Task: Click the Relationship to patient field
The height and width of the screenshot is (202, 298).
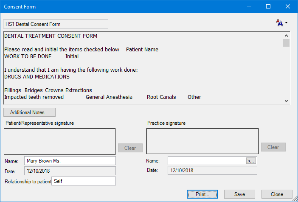Action: (x=83, y=181)
